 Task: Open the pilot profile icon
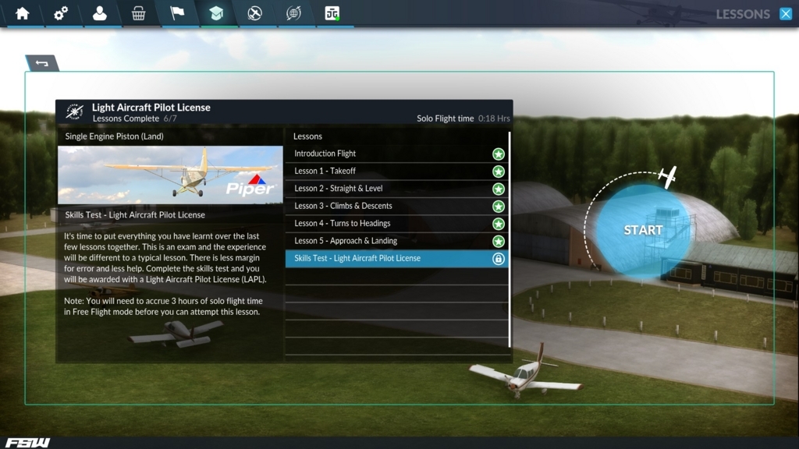point(99,13)
